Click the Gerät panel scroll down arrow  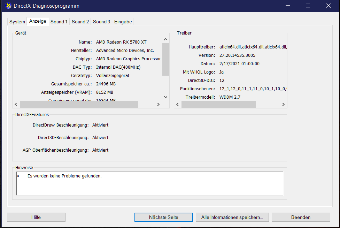tap(166, 97)
